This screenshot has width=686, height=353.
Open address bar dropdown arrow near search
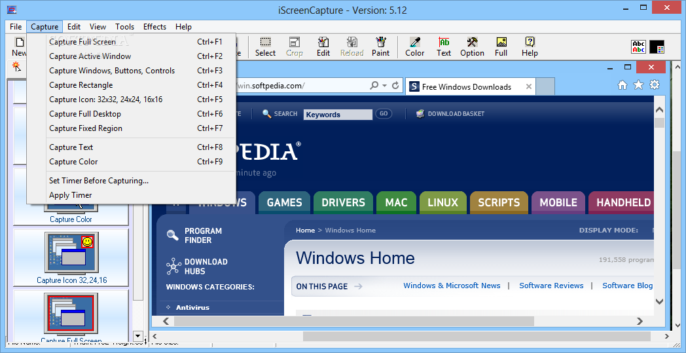[x=384, y=86]
